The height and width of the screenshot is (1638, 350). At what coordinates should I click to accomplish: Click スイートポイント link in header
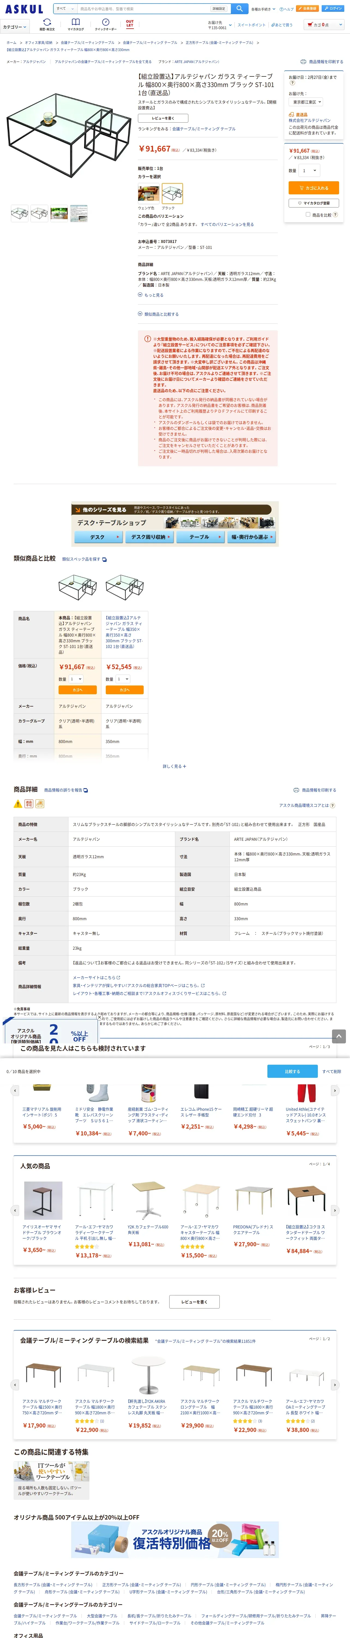click(x=252, y=25)
